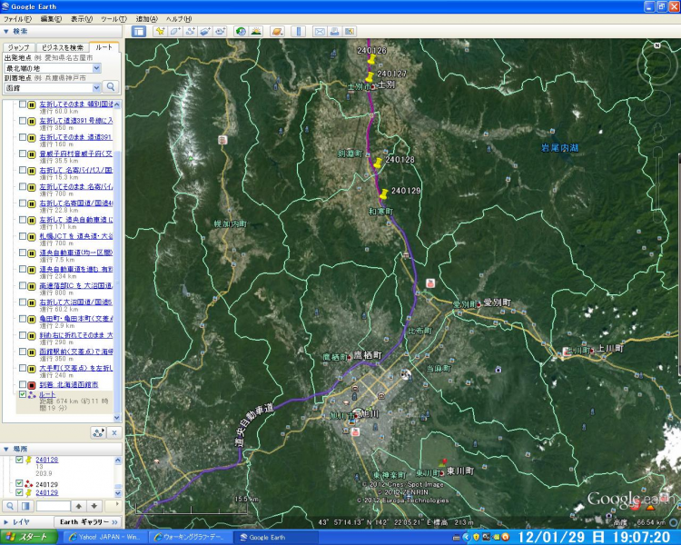The image size is (681, 545).
Task: Toggle Places transparency panel icon
Action: coord(25,506)
